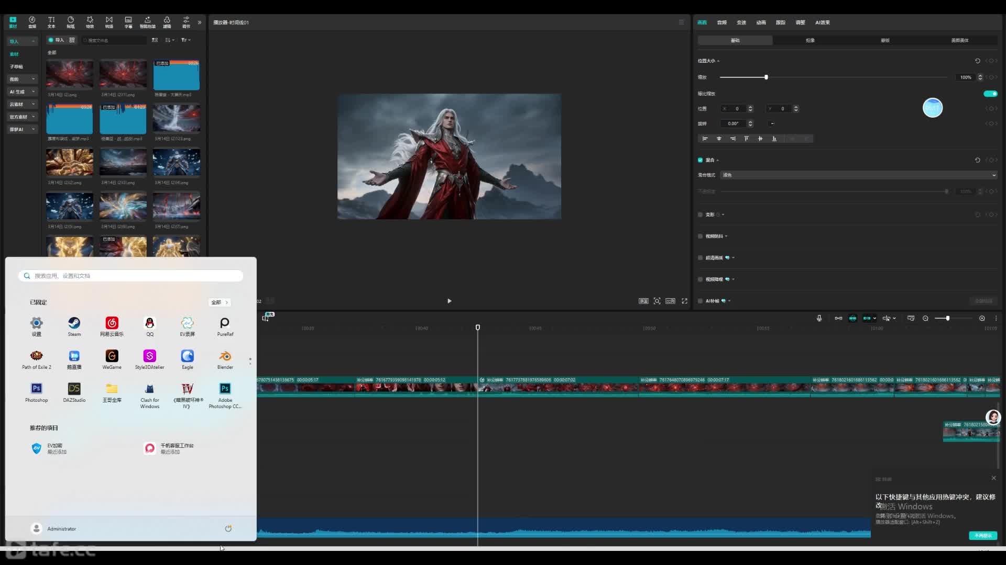The height and width of the screenshot is (565, 1006).
Task: Open the 智能包装 smart packaging icon
Action: point(148,22)
